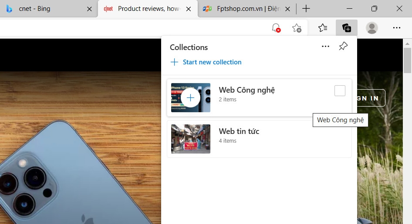
Task: Click the Sign In button on page
Action: (x=371, y=98)
